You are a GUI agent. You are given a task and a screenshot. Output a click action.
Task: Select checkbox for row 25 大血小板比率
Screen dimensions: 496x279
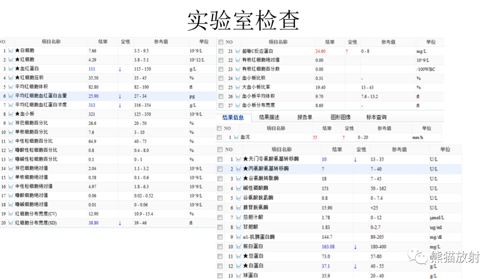(x=221, y=87)
